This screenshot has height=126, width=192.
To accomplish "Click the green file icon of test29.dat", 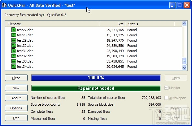I will click(14, 40).
